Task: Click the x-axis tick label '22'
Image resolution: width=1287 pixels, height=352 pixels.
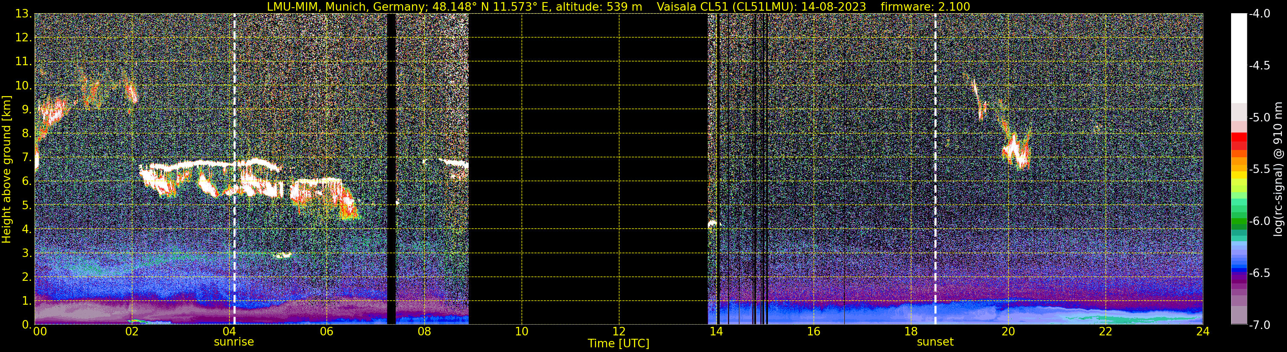Action: click(1106, 332)
